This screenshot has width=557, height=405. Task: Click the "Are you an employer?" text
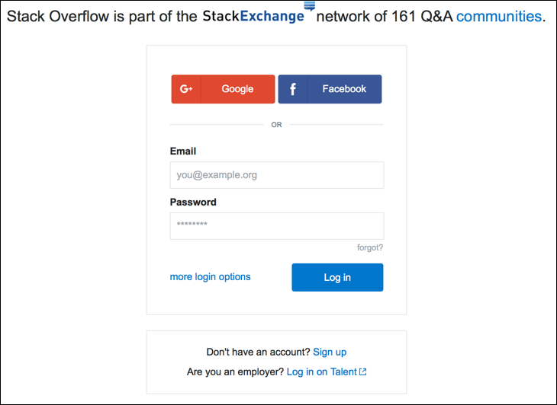pos(235,372)
